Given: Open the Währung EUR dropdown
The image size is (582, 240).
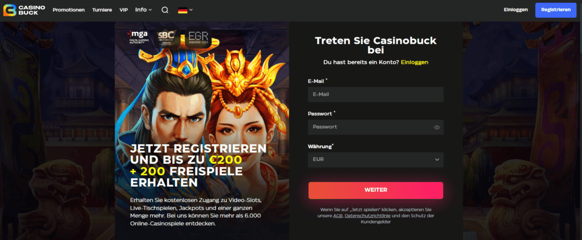Looking at the screenshot, I should (x=376, y=159).
